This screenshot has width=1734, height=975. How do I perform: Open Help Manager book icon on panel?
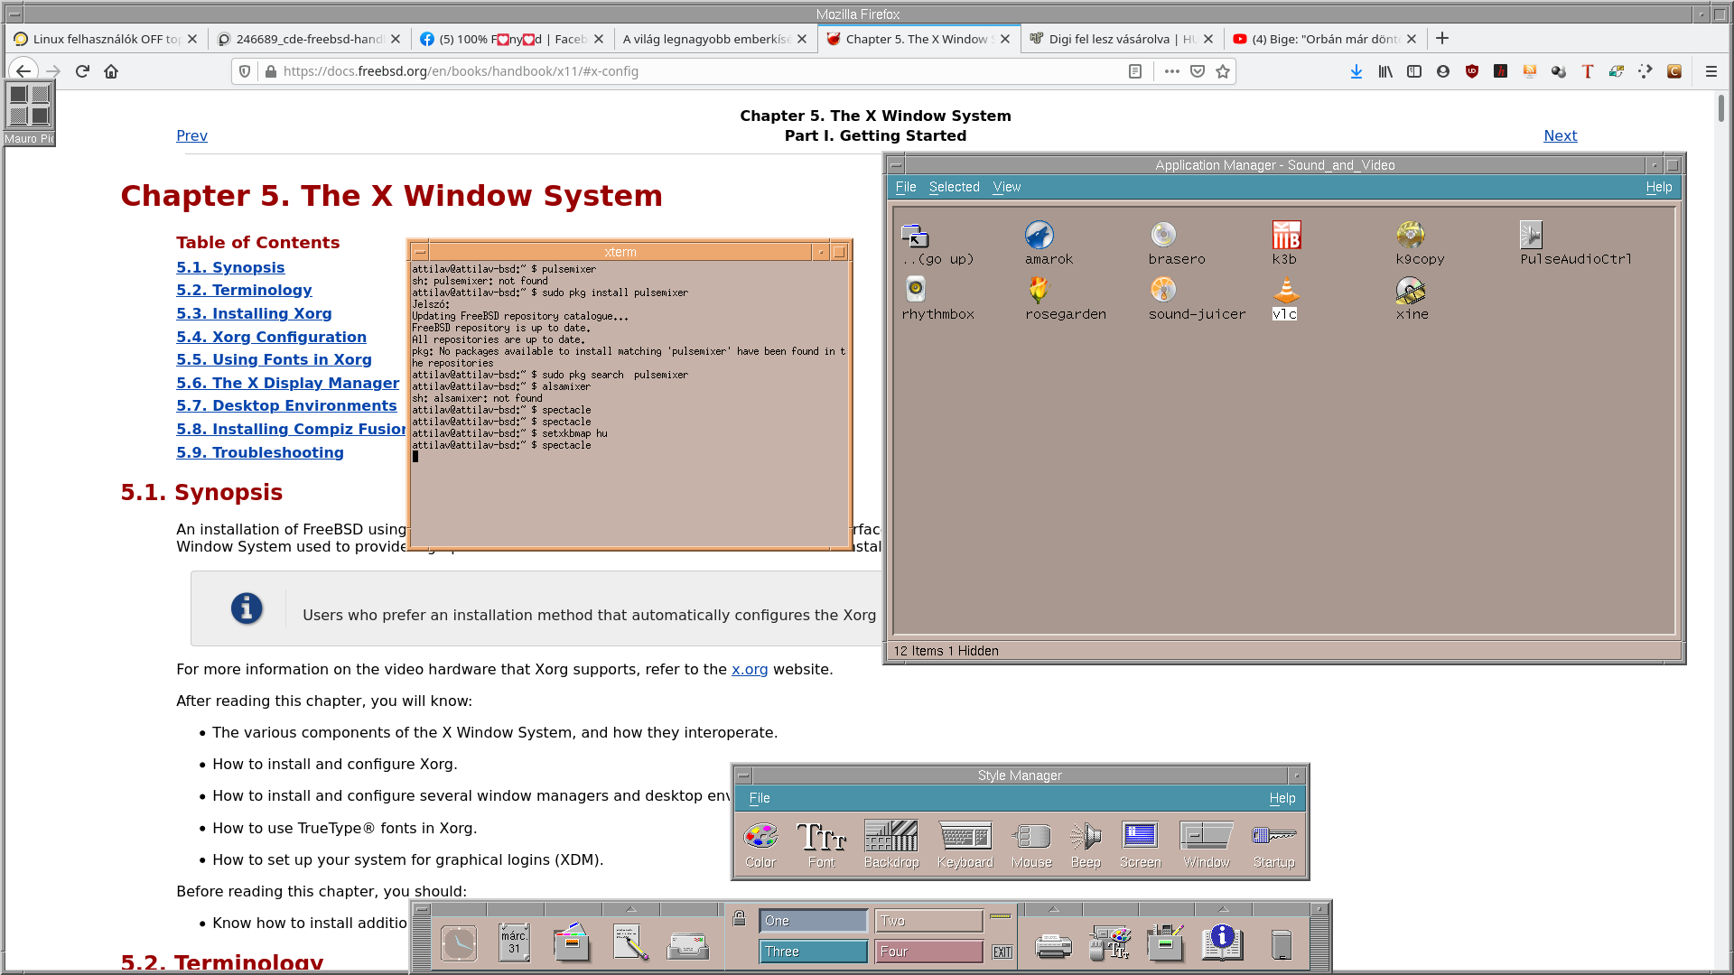point(1223,943)
